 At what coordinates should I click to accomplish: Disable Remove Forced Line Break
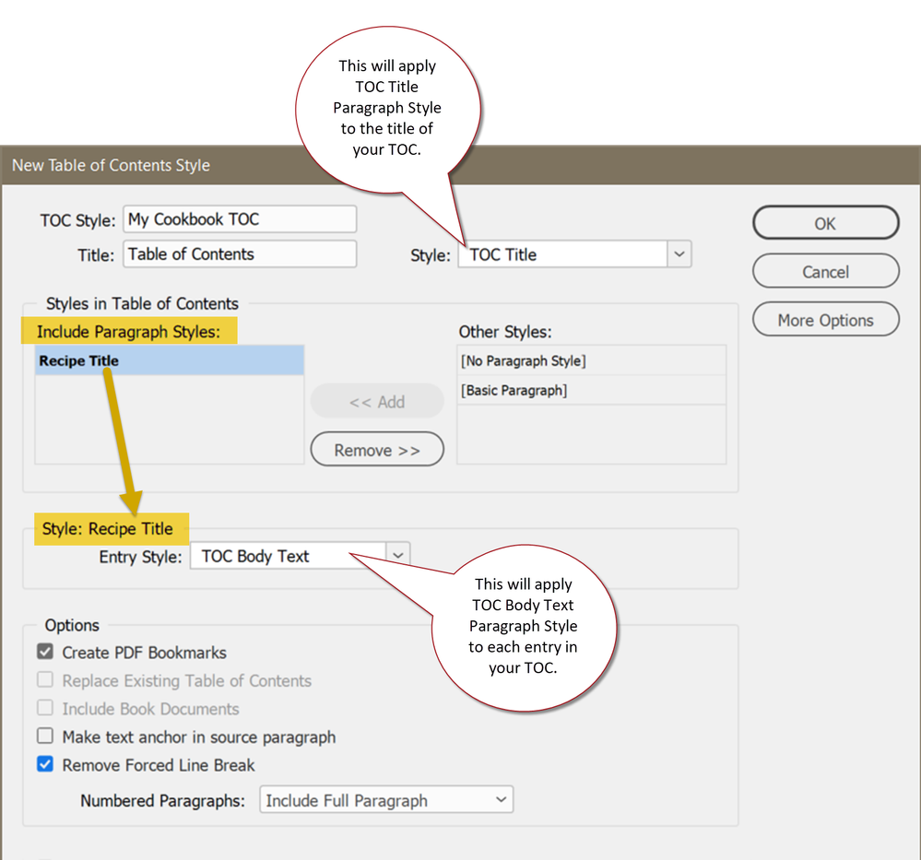click(x=44, y=764)
